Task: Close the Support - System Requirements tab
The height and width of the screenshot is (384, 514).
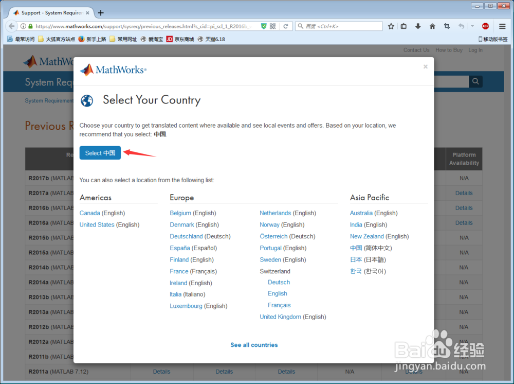Action: coord(87,13)
